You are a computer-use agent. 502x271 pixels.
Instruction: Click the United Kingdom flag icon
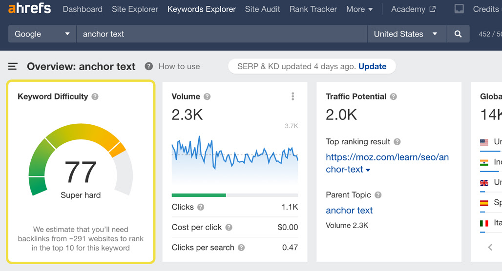484,183
